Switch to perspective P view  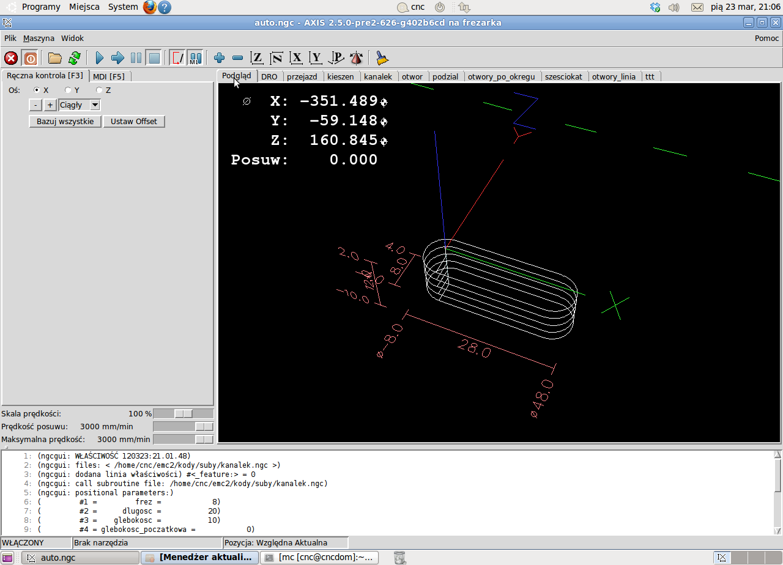[x=336, y=58]
